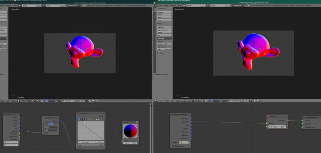Click Emission node's Color input socket

tap(266, 124)
